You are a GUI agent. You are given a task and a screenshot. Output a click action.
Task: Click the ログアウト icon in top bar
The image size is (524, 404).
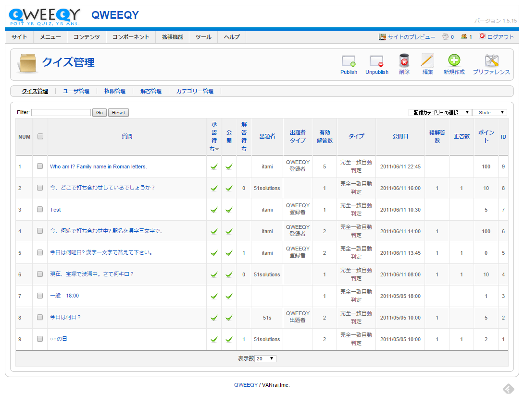[482, 36]
